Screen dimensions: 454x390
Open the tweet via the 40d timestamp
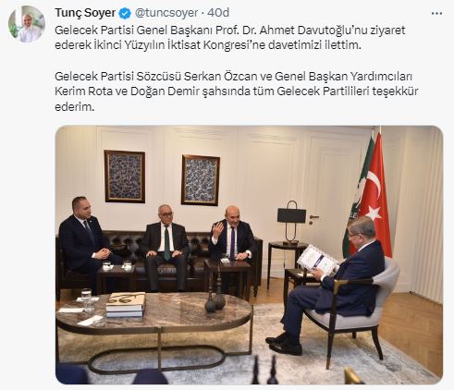(x=218, y=13)
